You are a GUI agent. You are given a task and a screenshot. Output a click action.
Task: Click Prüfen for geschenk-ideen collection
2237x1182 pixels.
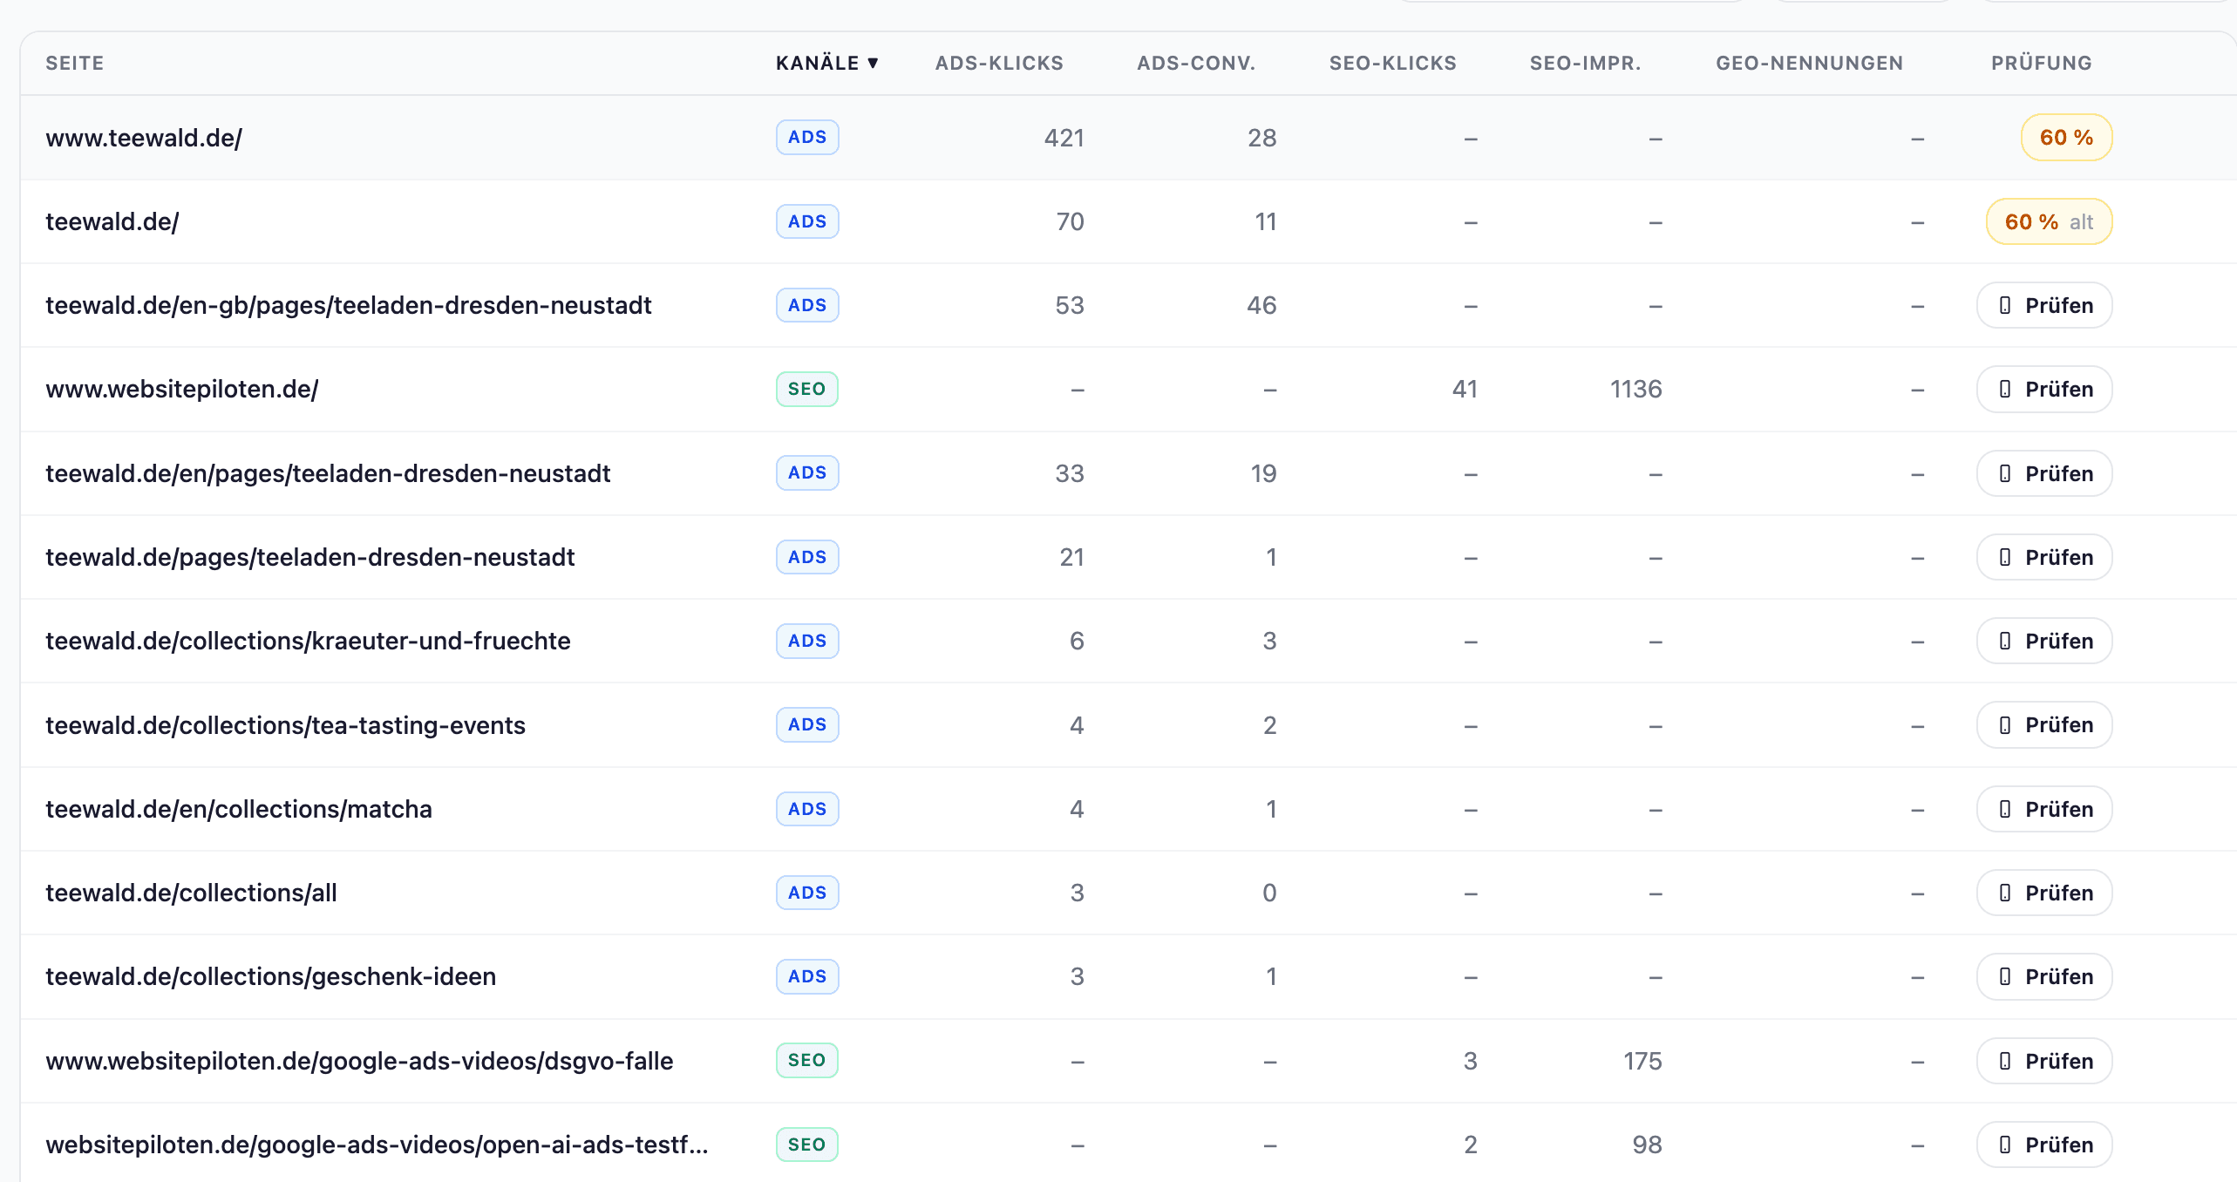pyautogui.click(x=2044, y=976)
